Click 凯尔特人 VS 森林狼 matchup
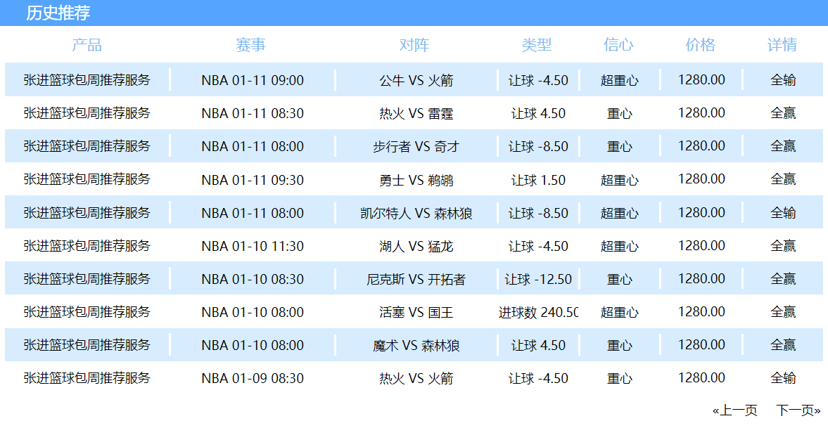The image size is (828, 428). tap(416, 213)
